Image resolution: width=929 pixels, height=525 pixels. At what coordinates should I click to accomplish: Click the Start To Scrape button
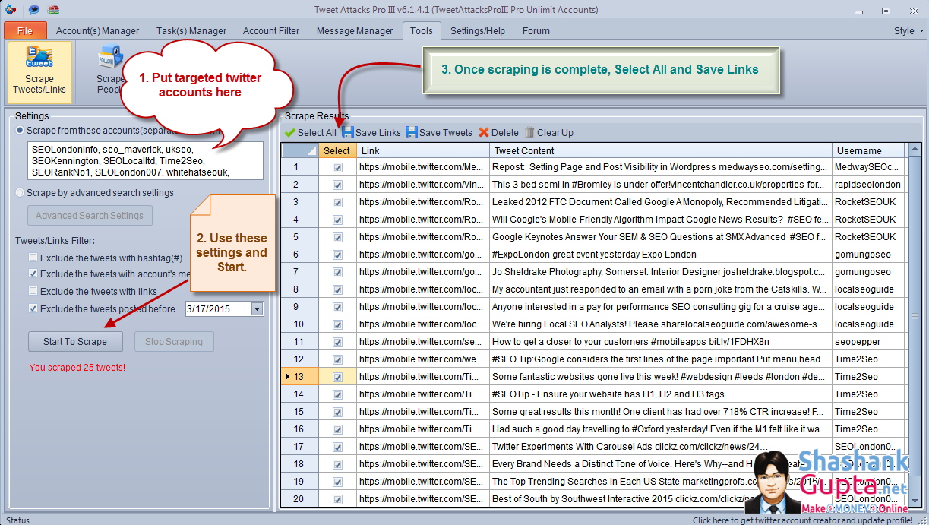pyautogui.click(x=75, y=342)
